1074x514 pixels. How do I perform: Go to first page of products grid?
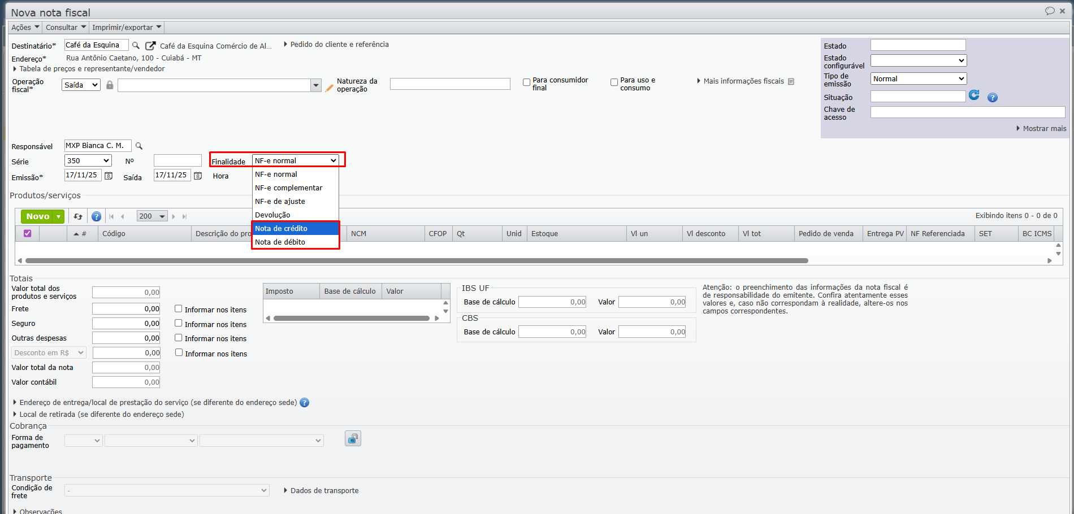click(x=111, y=216)
